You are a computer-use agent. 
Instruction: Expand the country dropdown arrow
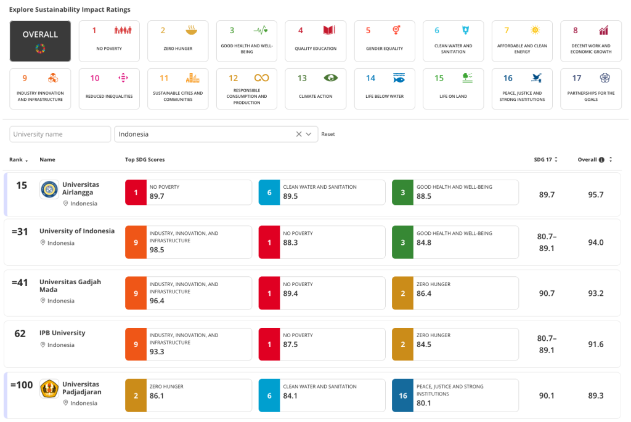point(309,134)
